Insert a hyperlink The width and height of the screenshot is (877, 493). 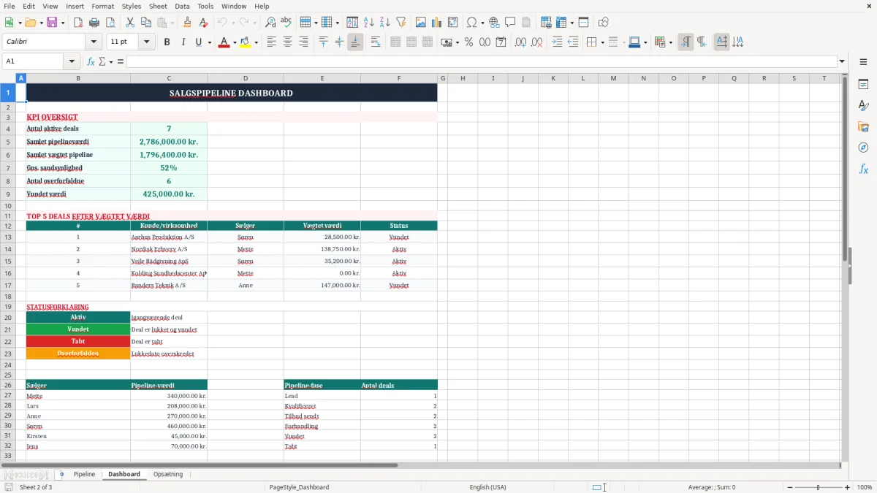pos(494,23)
